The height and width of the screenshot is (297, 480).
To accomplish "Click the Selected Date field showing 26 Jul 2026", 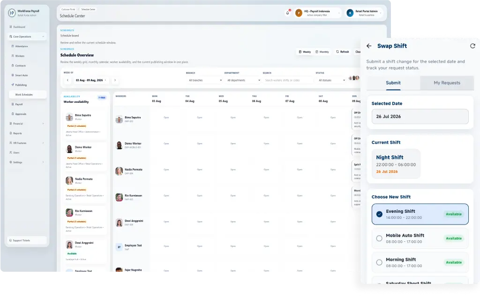I will point(420,116).
